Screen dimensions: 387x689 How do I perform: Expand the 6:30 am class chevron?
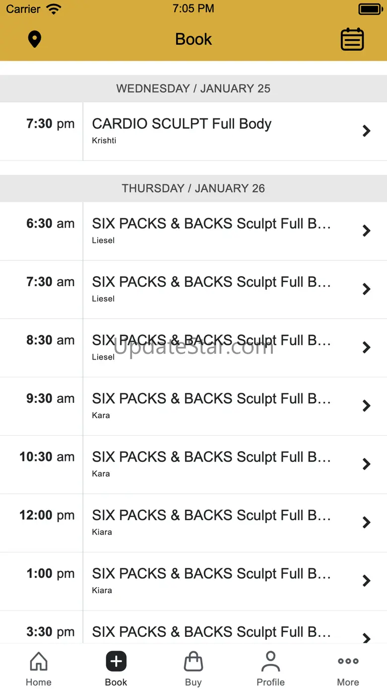tap(367, 231)
